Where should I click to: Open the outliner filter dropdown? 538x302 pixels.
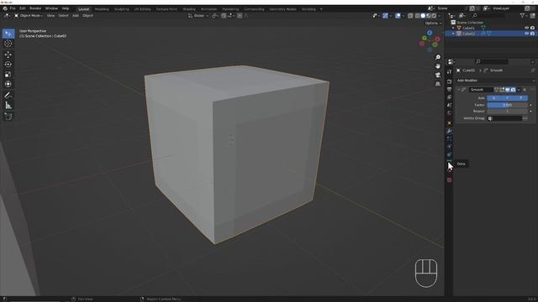[524, 16]
